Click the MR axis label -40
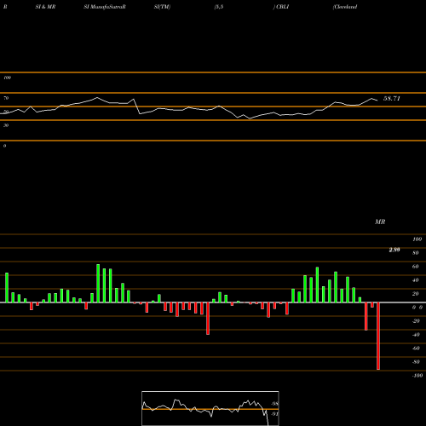 click(416, 335)
